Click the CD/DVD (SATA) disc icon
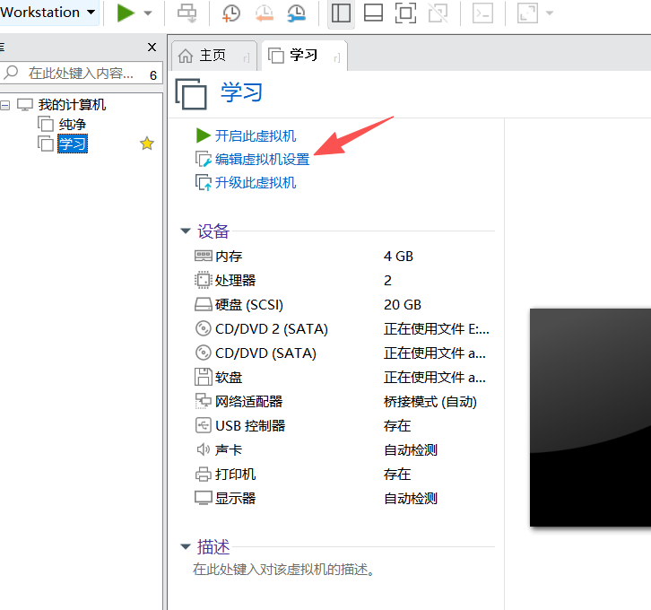This screenshot has height=610, width=651. (204, 353)
